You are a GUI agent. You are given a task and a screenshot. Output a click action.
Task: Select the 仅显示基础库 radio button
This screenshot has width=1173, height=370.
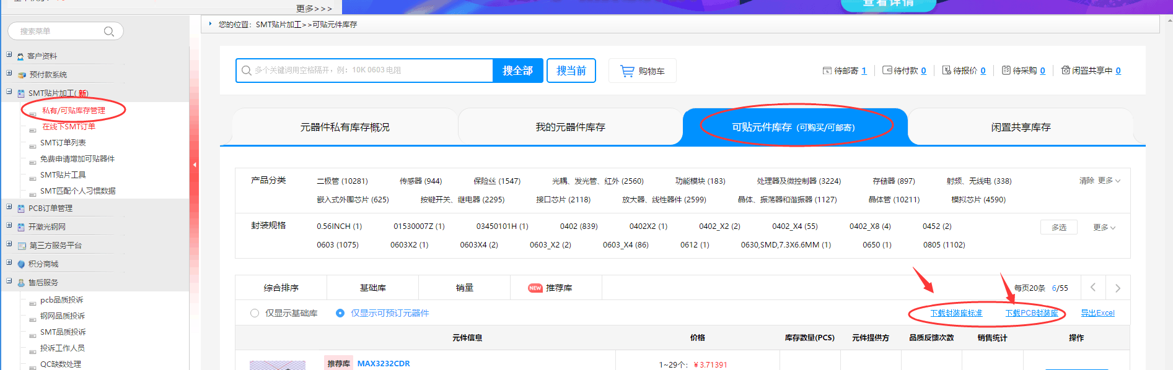255,313
